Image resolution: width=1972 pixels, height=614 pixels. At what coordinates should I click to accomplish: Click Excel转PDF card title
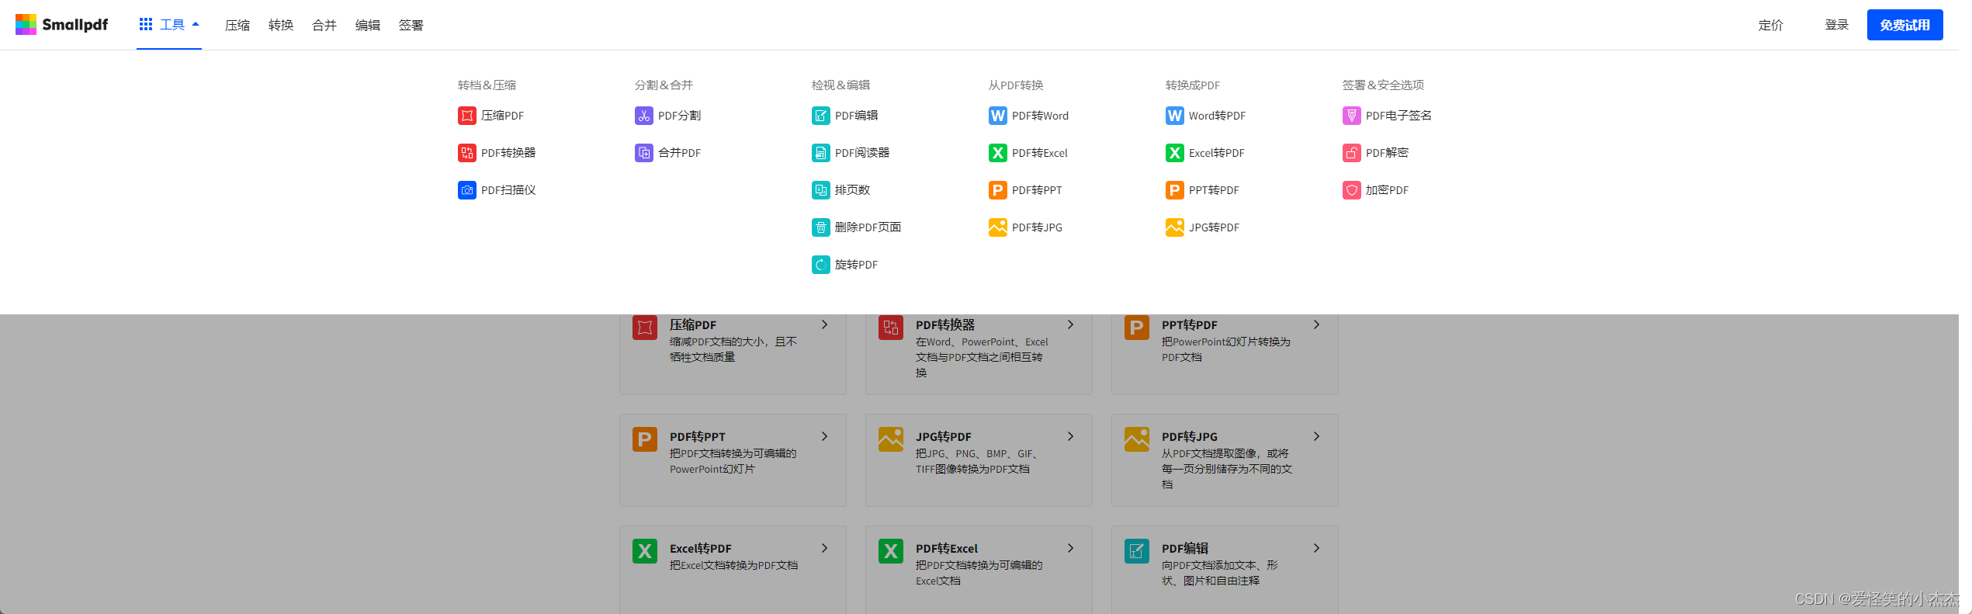coord(701,549)
